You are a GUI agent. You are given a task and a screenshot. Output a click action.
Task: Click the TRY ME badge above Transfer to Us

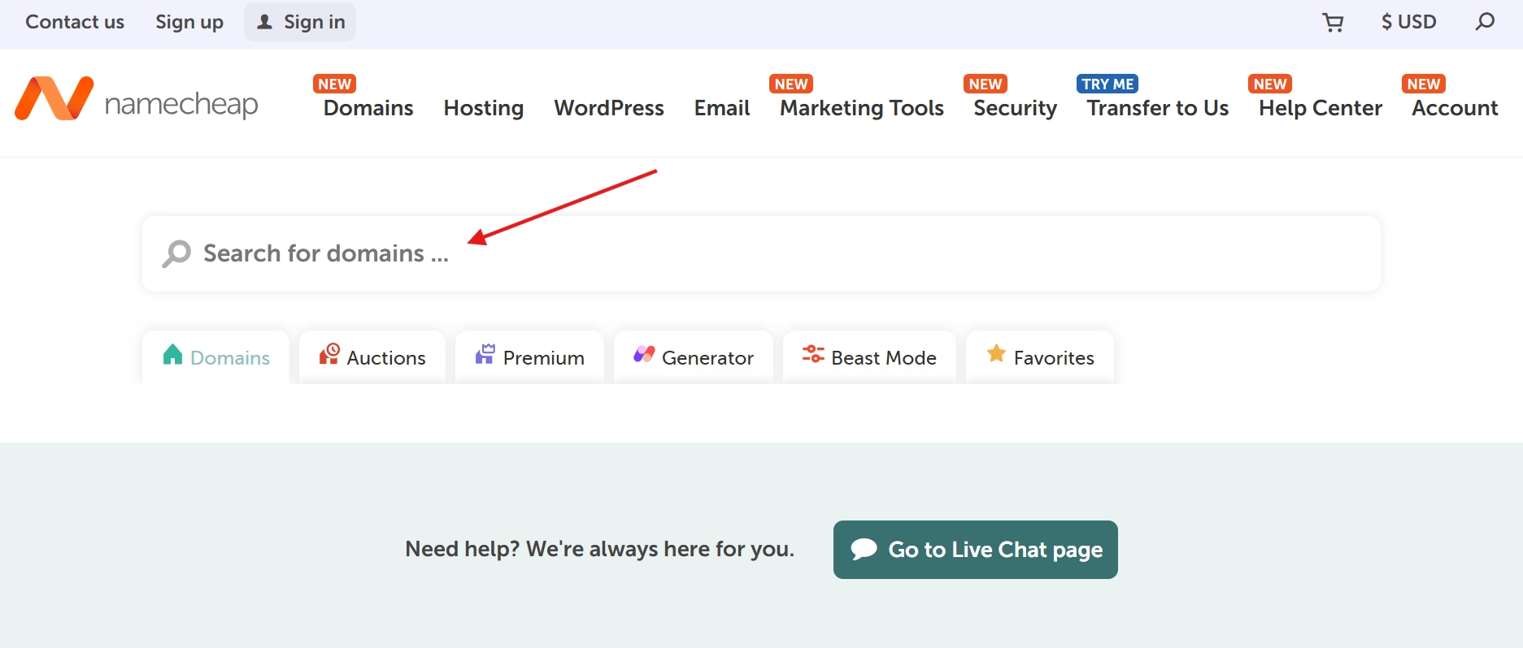click(x=1107, y=84)
